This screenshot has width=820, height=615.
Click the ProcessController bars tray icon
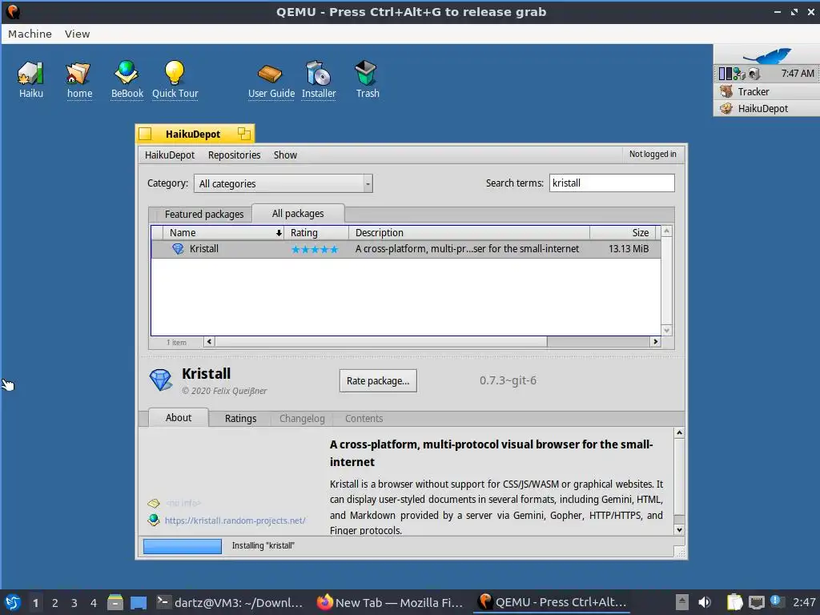(x=725, y=74)
